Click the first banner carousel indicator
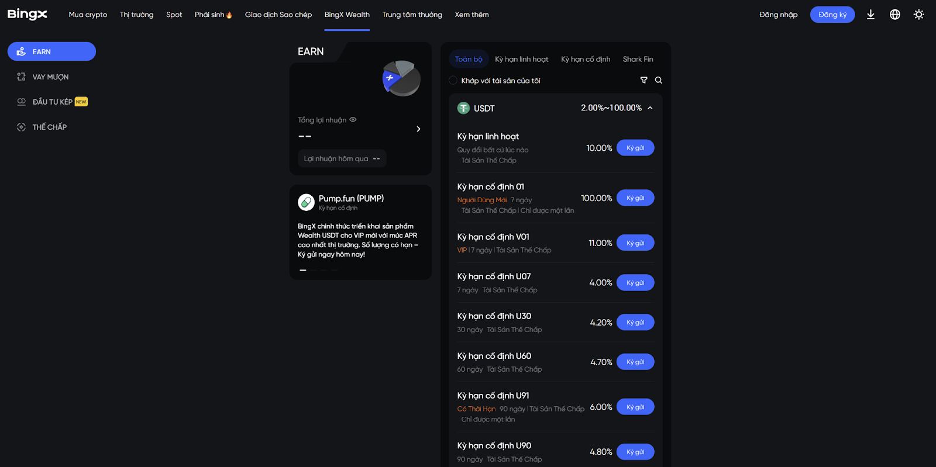 point(303,270)
